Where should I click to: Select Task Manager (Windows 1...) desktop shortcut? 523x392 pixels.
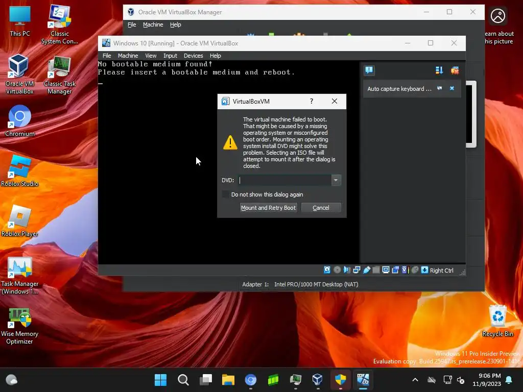coord(20,275)
